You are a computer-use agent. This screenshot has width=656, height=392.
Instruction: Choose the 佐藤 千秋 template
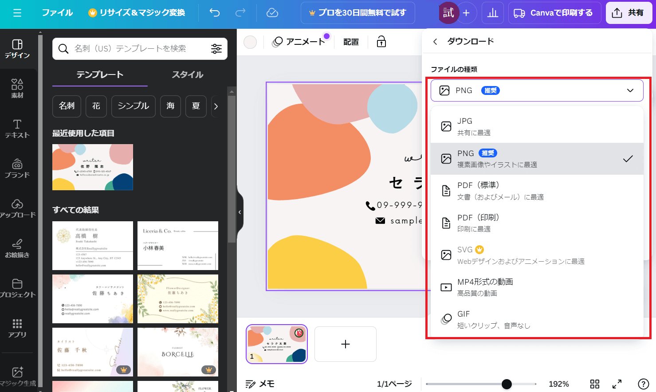point(93,352)
